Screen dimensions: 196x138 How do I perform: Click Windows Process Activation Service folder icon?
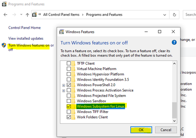(x=73, y=90)
